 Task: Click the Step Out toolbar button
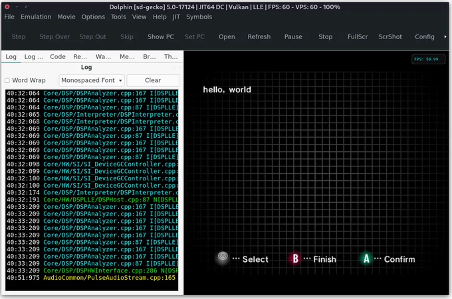point(92,37)
